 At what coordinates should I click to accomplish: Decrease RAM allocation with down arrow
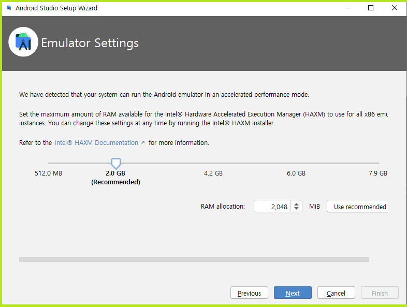(x=296, y=209)
